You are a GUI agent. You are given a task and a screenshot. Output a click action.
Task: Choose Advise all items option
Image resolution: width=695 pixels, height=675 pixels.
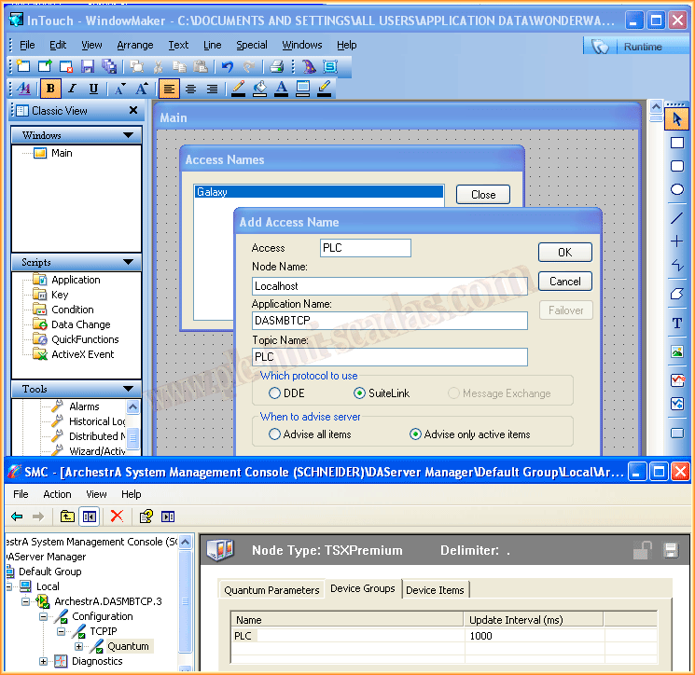(x=274, y=434)
